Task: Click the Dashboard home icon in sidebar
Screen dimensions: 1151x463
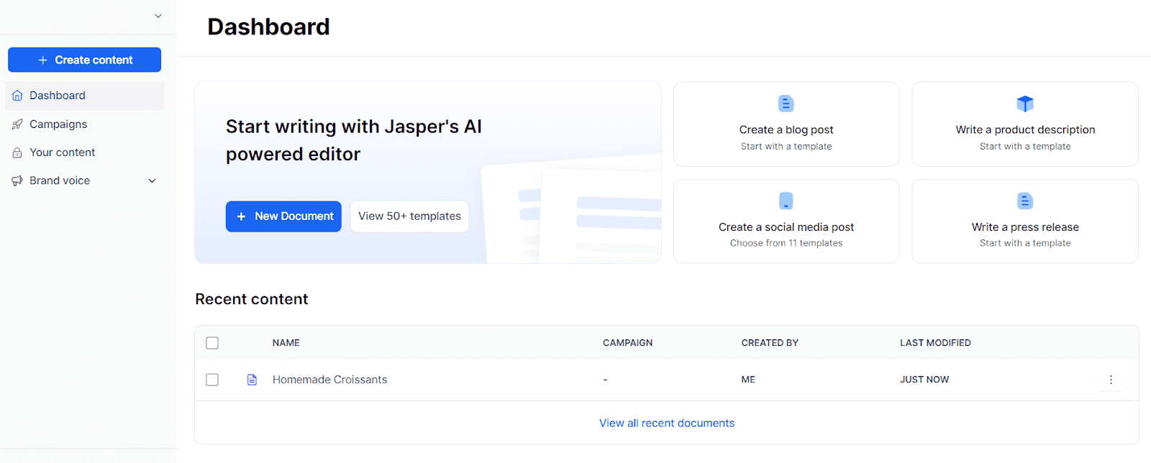Action: click(x=17, y=96)
